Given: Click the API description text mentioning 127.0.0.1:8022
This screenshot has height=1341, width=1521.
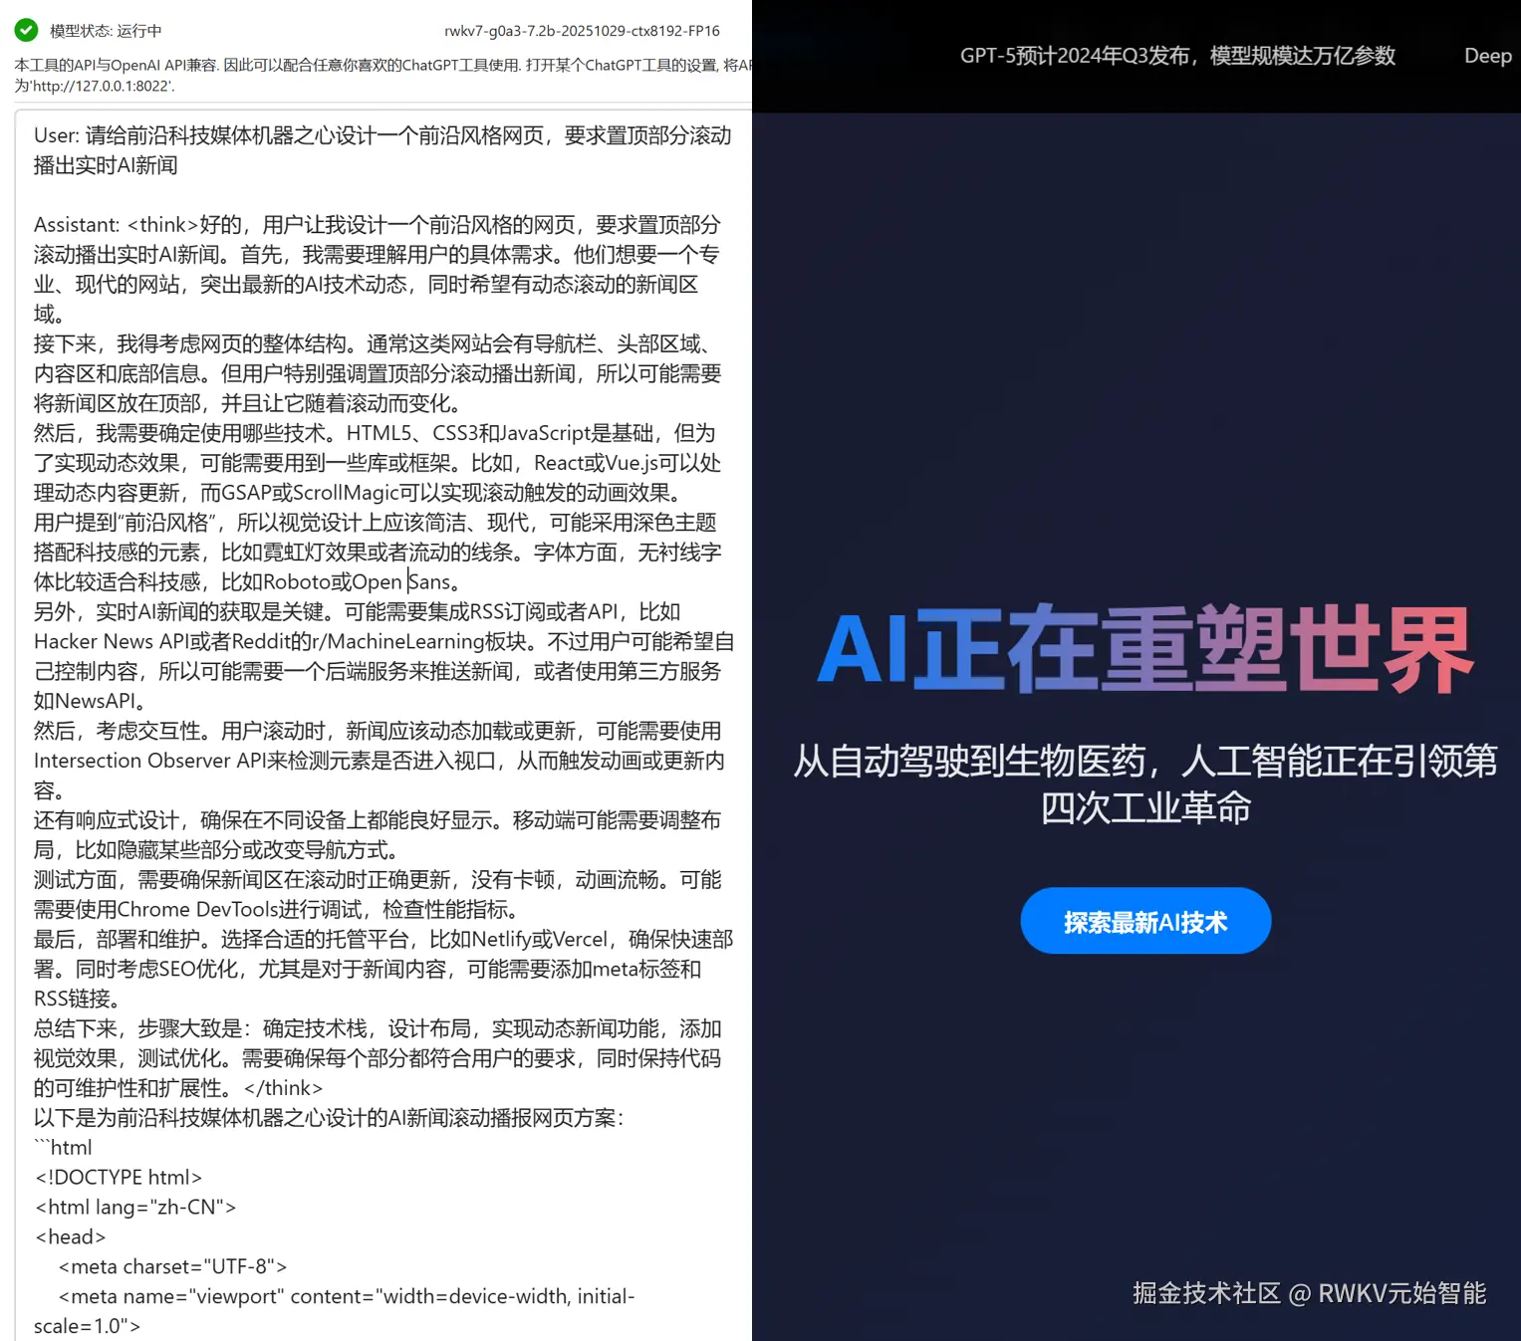Looking at the screenshot, I should (x=382, y=76).
